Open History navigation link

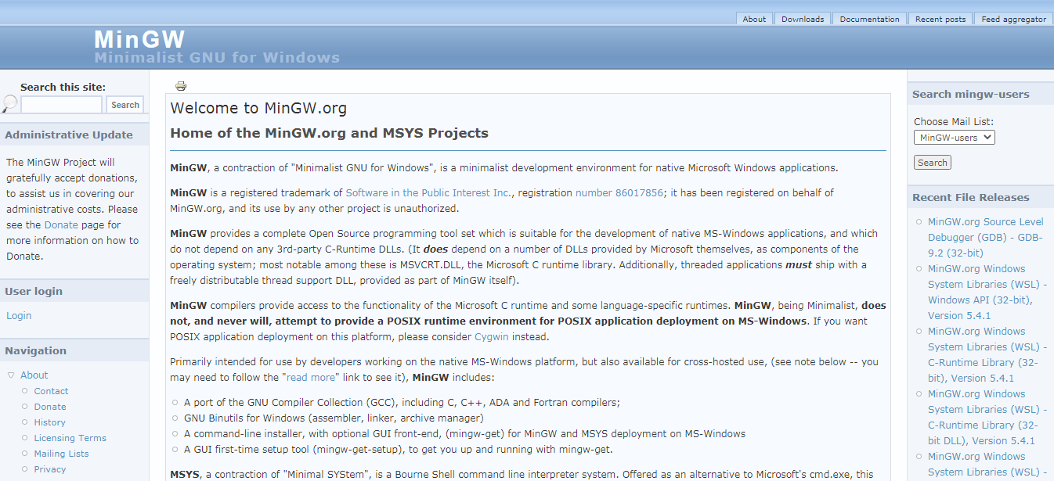[49, 422]
